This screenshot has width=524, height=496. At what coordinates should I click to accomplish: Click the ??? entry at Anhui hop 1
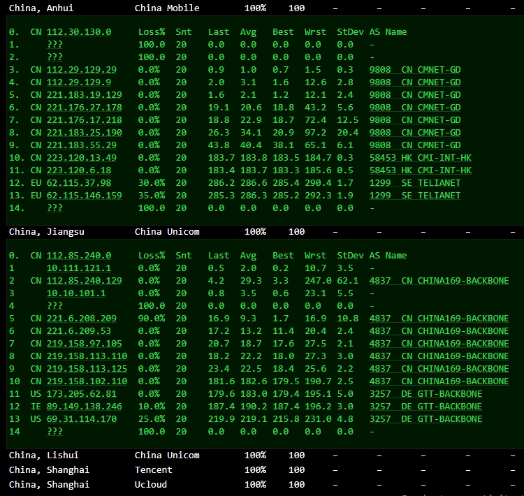tap(54, 45)
